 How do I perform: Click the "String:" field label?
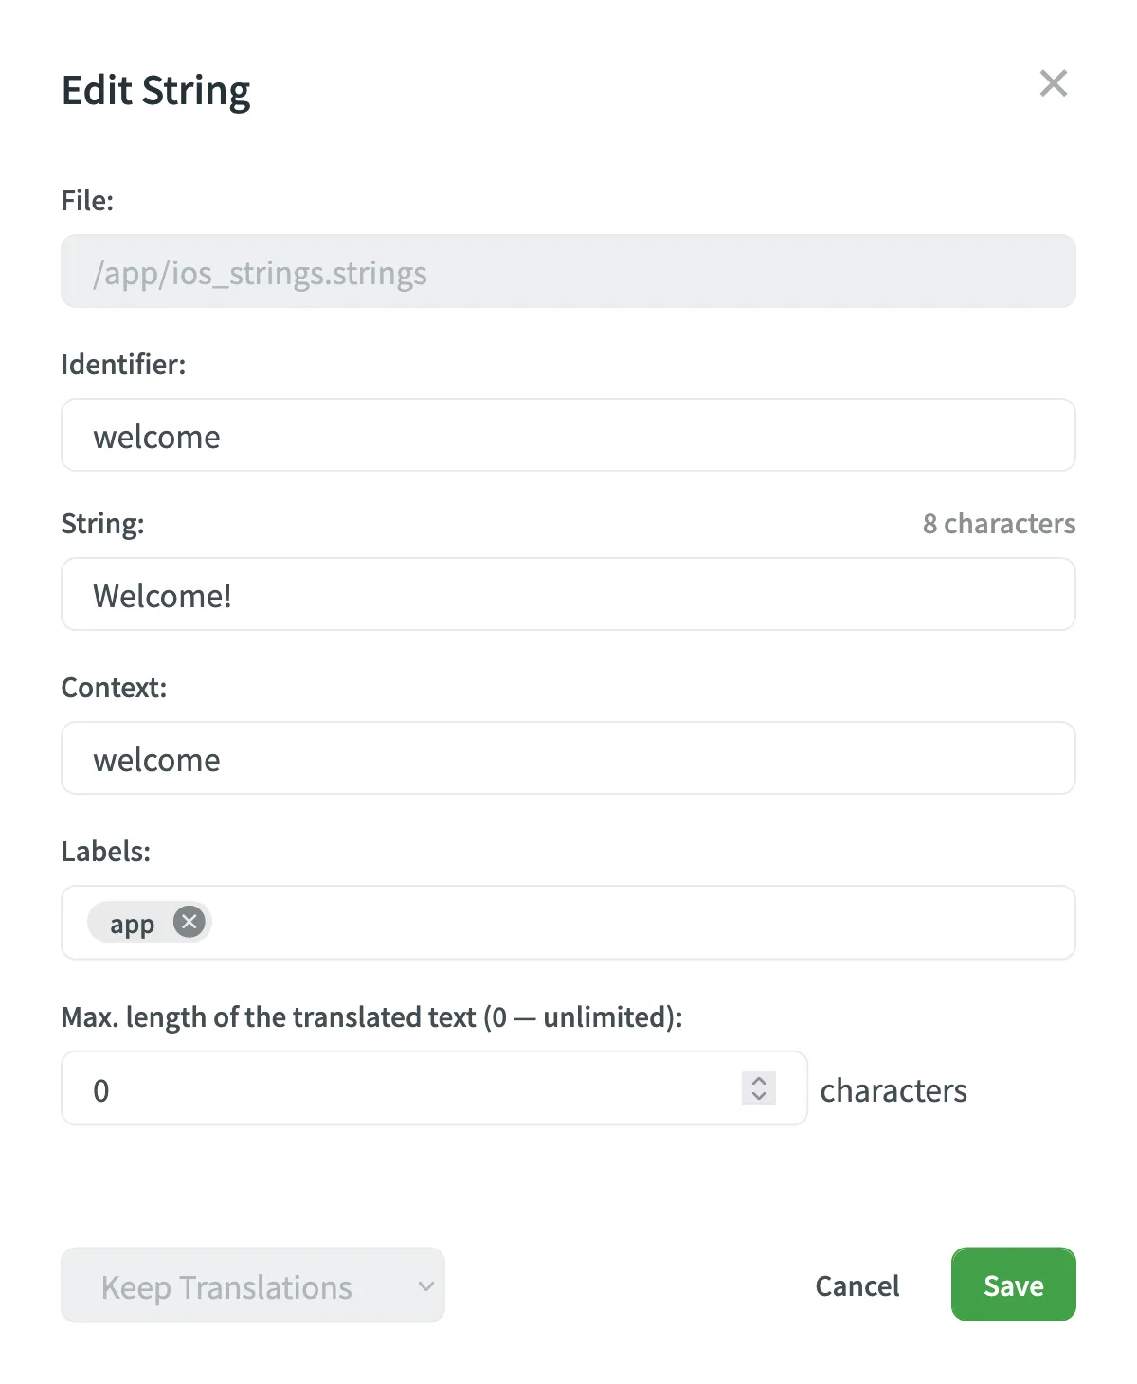[102, 524]
